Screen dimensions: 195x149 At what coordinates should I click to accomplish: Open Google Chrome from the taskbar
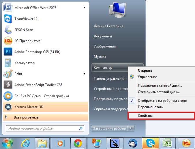click(78, 144)
